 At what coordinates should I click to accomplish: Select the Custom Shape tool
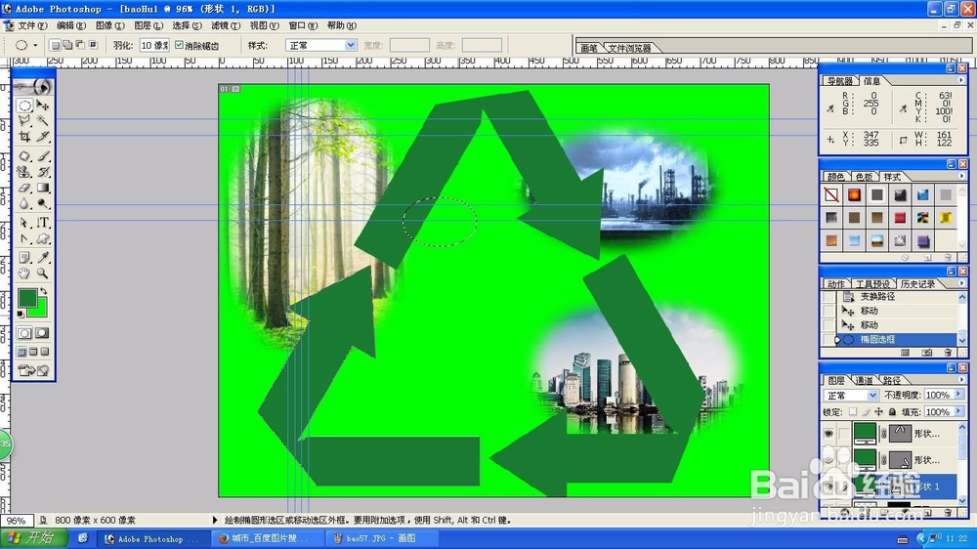point(42,238)
